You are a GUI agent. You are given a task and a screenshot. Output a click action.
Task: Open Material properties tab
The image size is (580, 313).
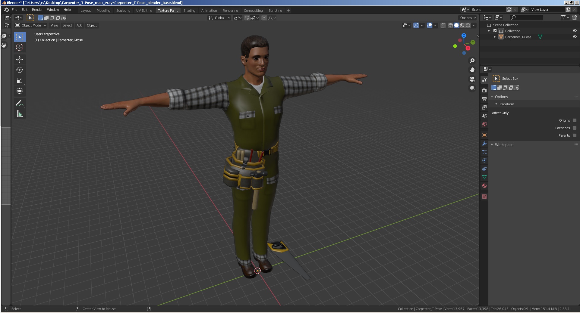(x=484, y=186)
